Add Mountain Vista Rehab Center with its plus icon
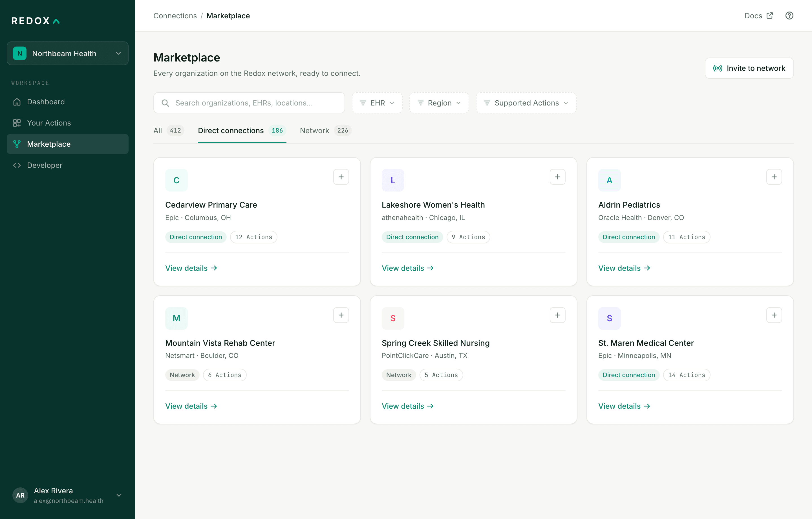 click(x=341, y=315)
